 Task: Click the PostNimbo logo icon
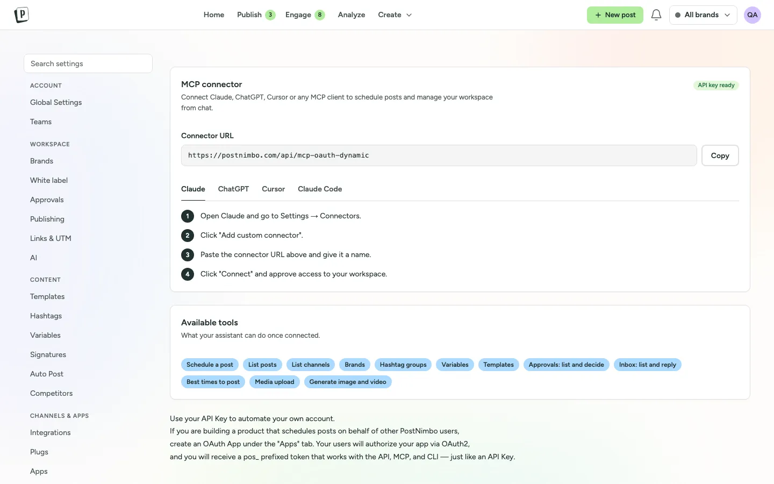pyautogui.click(x=21, y=15)
